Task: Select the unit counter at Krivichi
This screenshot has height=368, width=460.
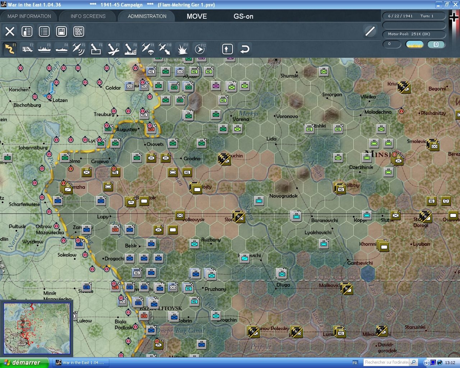Action: 404,87
